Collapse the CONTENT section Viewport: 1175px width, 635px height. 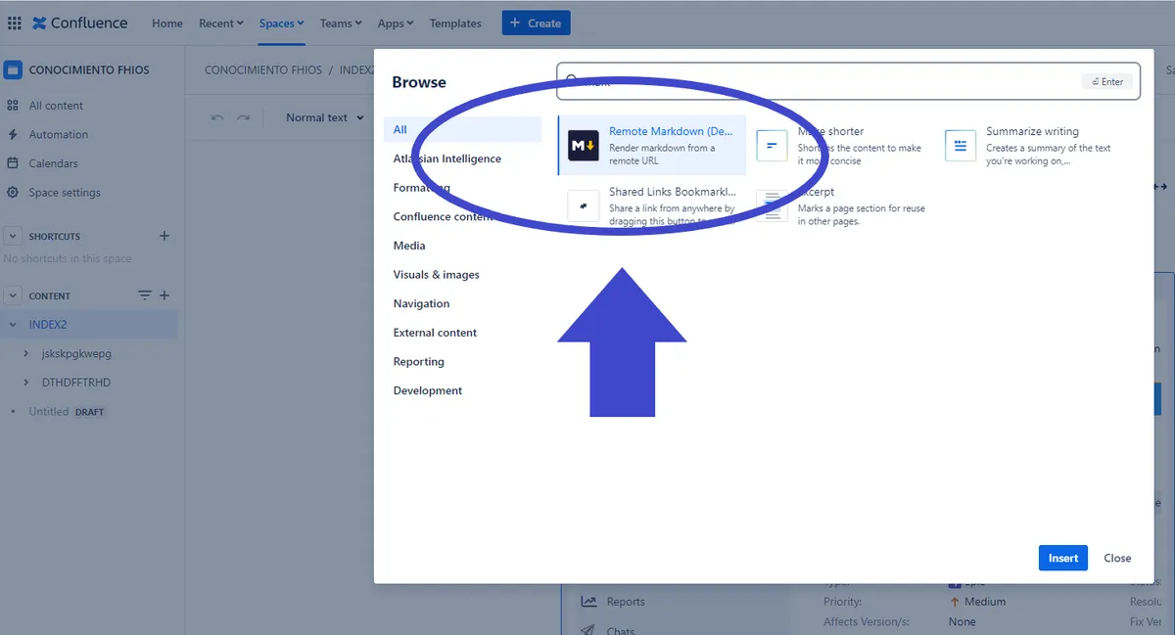point(13,295)
